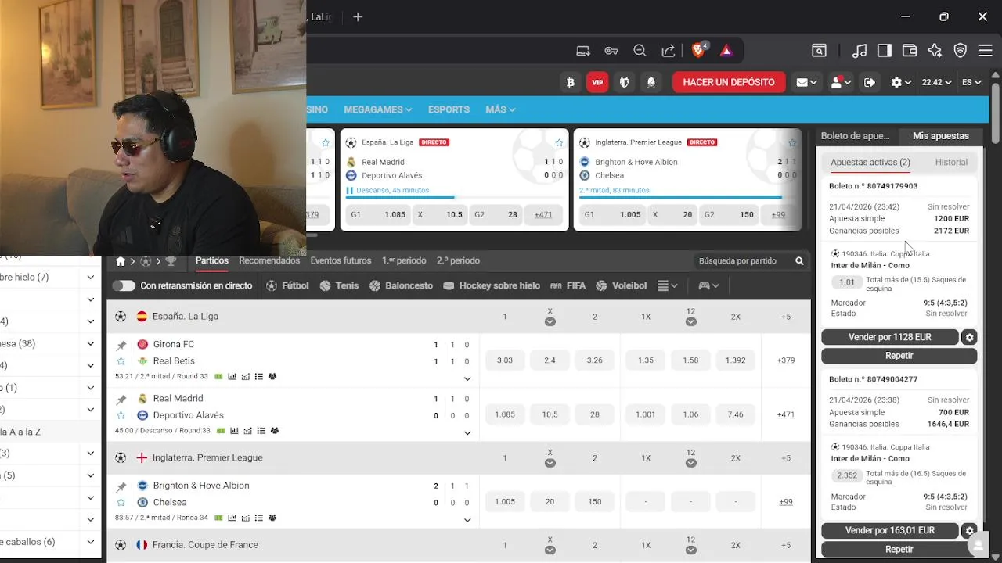Toggle the browser sidebar panel icon
Screen dimensions: 1002x563
coord(885,51)
